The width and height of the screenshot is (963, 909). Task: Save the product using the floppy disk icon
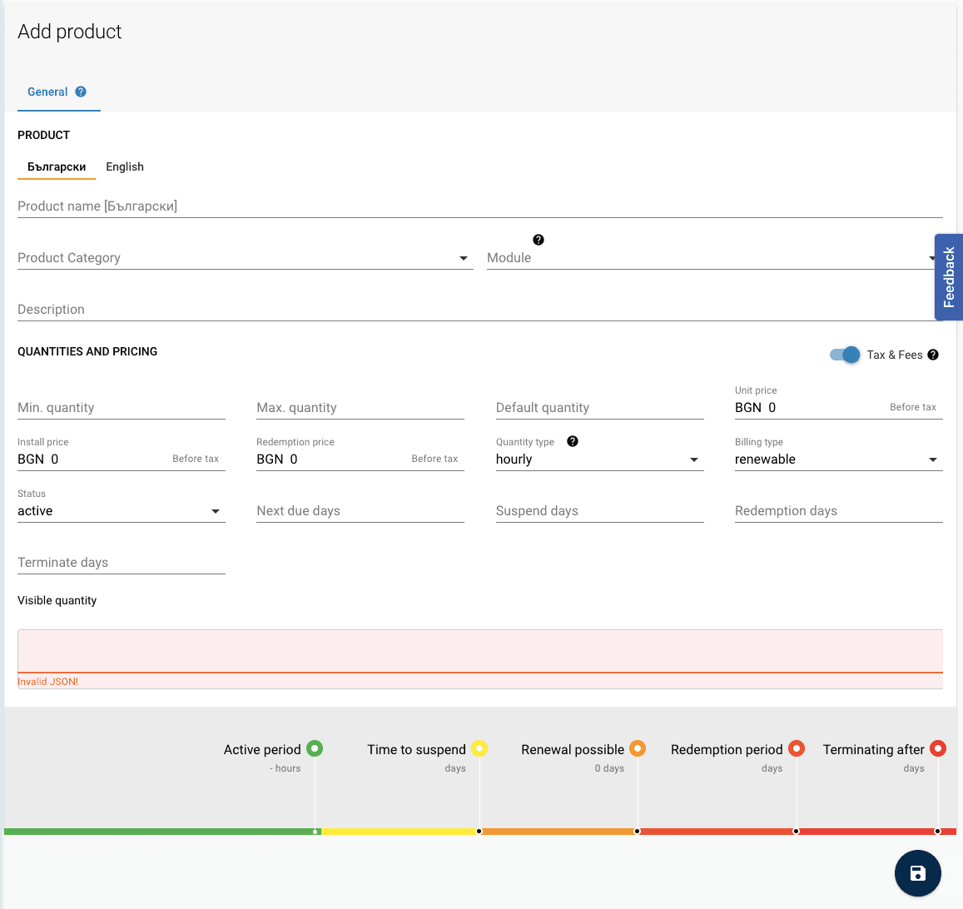tap(917, 873)
